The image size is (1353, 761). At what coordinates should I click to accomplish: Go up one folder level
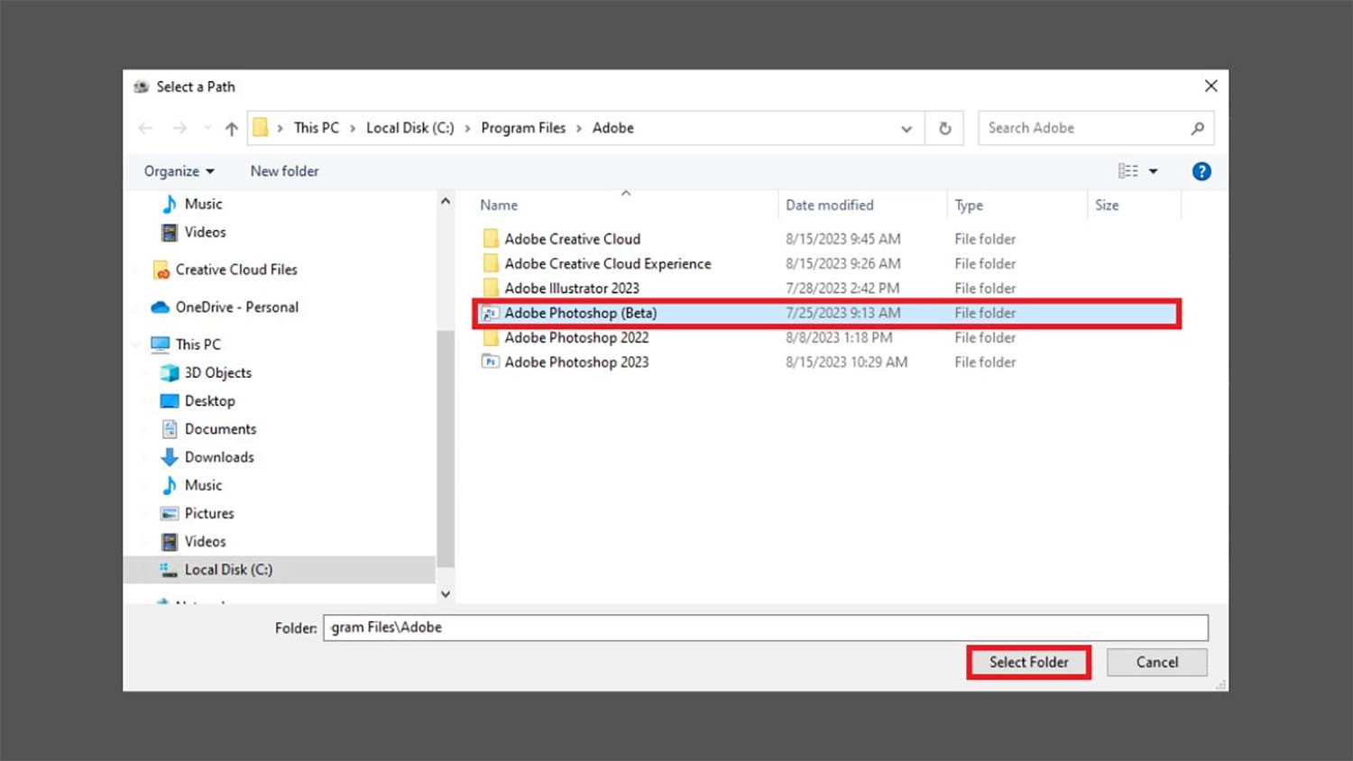[x=232, y=129]
